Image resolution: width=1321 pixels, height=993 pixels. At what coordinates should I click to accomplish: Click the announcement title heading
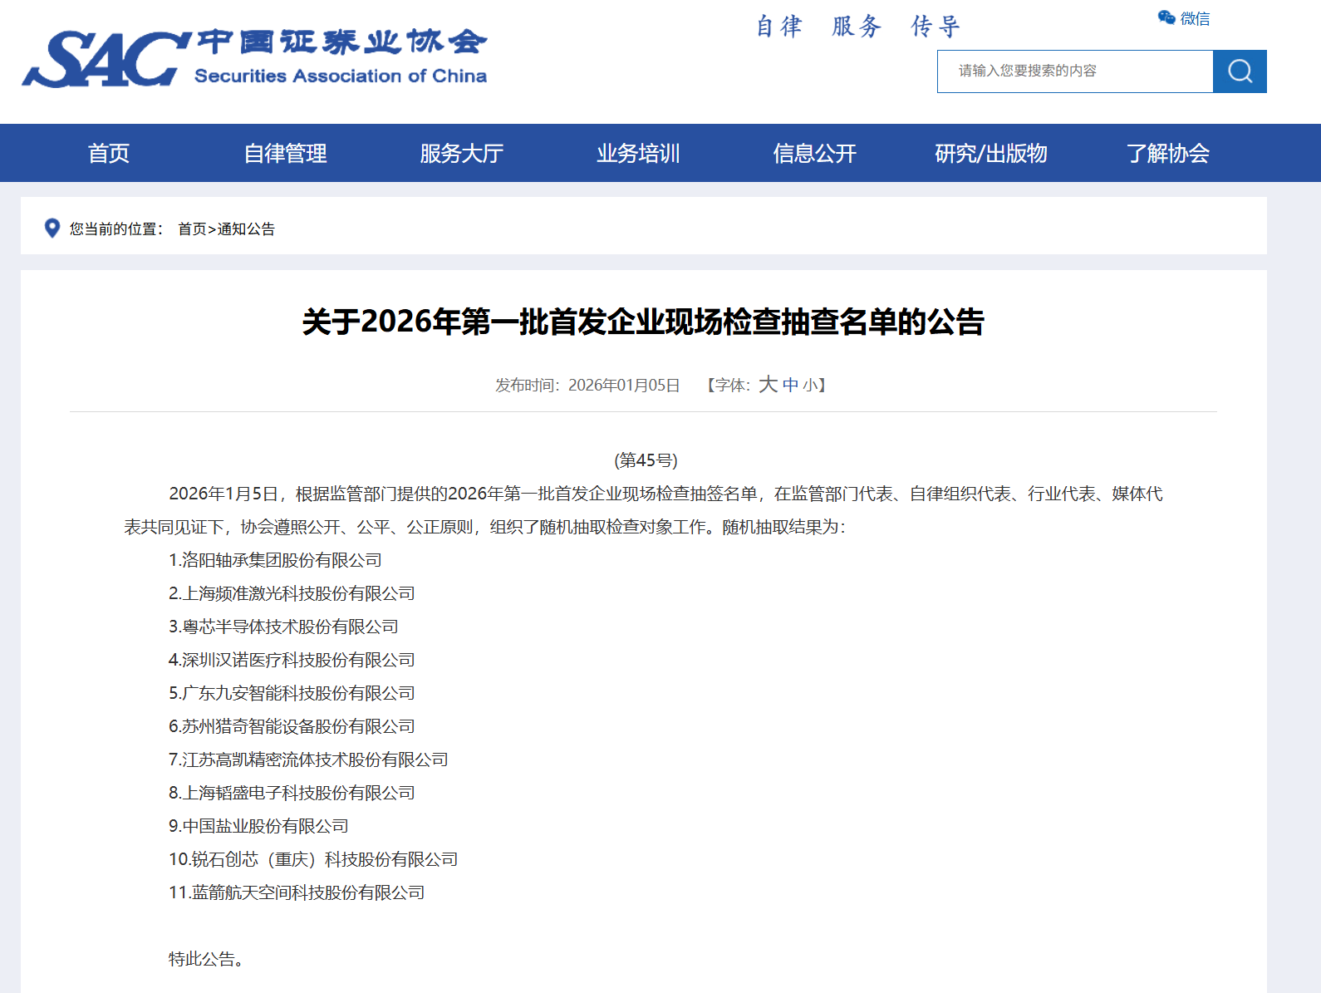pyautogui.click(x=643, y=322)
